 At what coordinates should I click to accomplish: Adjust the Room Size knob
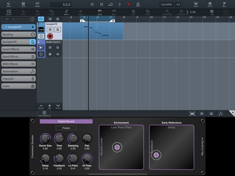(45, 139)
